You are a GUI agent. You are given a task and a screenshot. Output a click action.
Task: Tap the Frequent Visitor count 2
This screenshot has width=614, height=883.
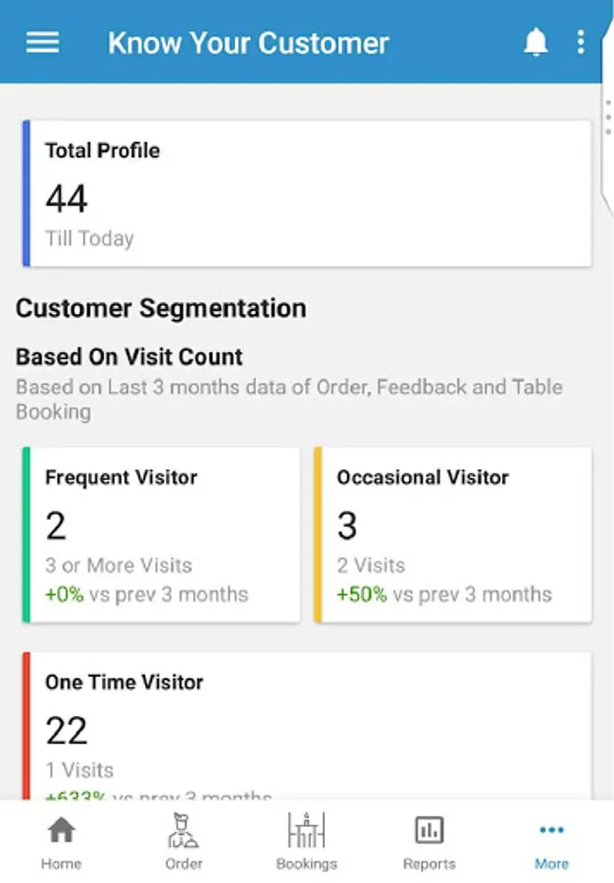point(56,527)
